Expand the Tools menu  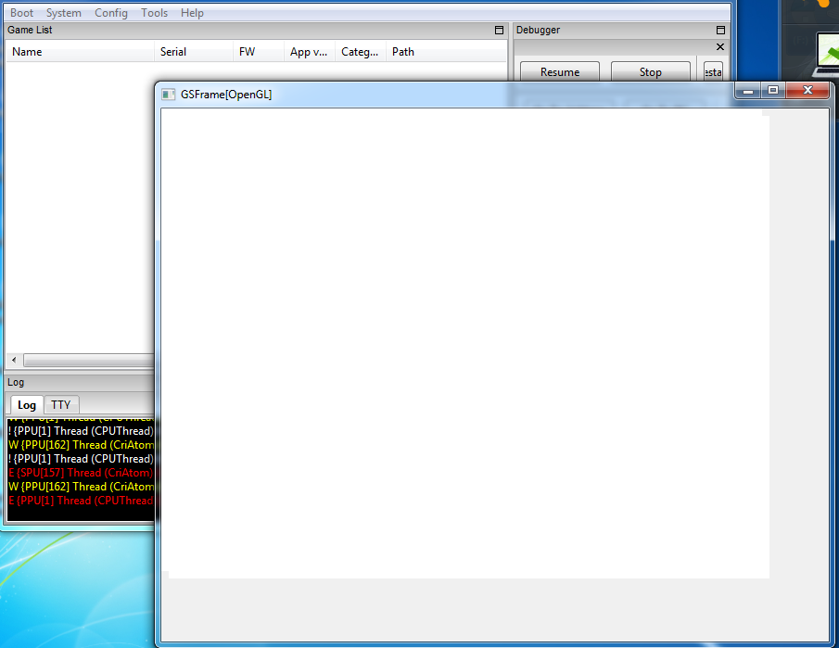click(x=155, y=13)
